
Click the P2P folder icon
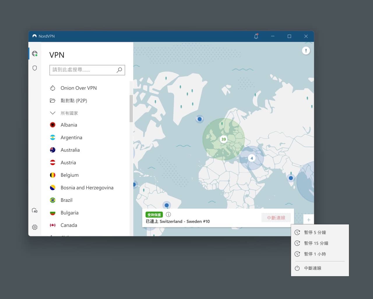click(x=52, y=101)
